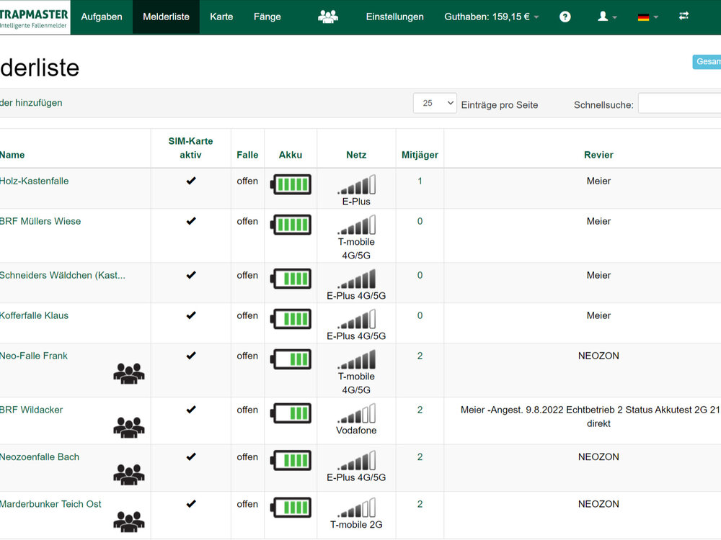Open the BRF Müllers Wiese entry
The height and width of the screenshot is (540, 721).
(x=40, y=221)
